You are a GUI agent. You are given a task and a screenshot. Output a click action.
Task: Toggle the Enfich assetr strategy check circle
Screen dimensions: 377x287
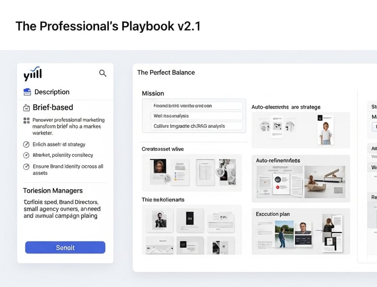point(26,144)
